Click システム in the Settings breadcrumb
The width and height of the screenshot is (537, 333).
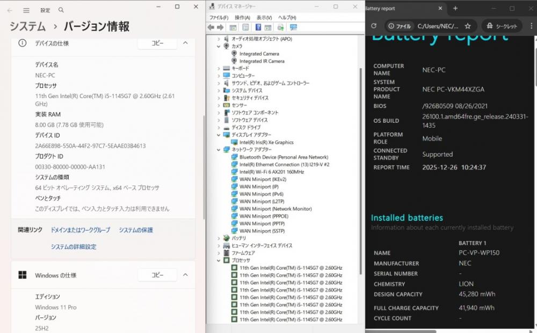click(27, 26)
